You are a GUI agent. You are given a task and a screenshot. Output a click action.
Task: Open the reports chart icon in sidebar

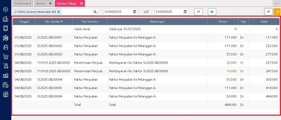[5, 94]
